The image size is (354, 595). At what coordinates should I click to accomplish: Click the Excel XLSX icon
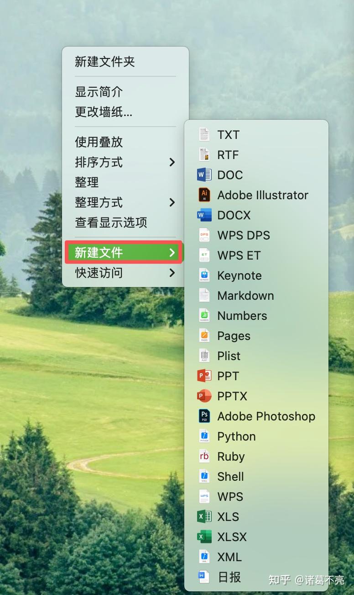204,537
